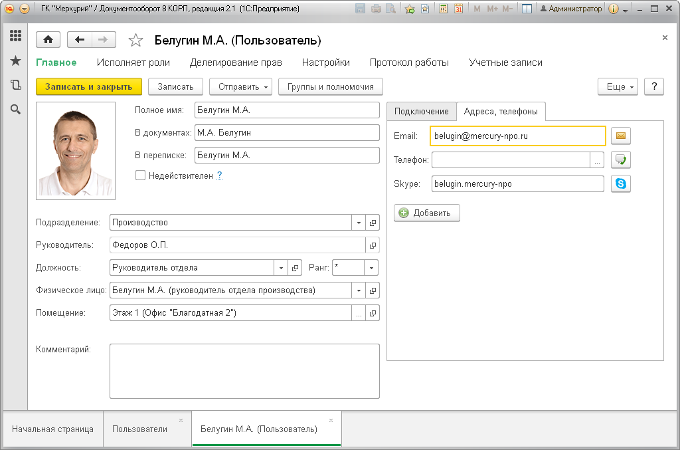This screenshot has height=450, width=680.
Task: Click the user photo thumbnail
Action: [76, 151]
